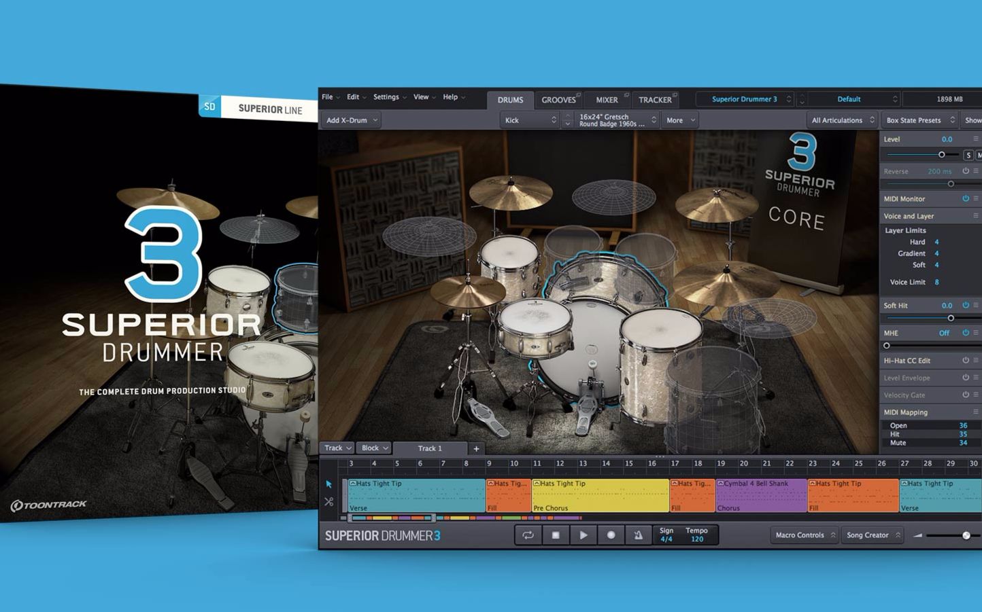Switch to the Drums tab
This screenshot has width=982, height=612.
coord(510,100)
